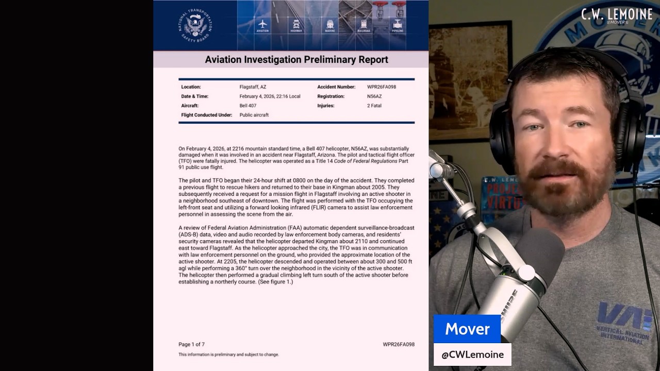Click the 'Public aircraft' value

[254, 115]
